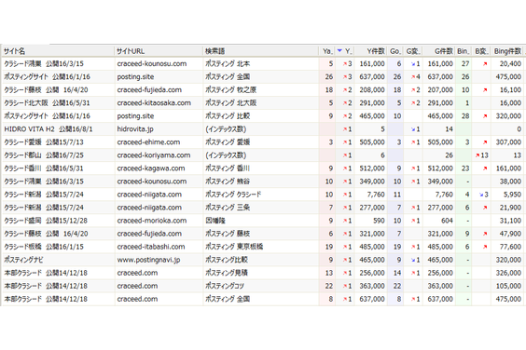Screen dimensions: 526x350
Task: Select the クラシード盛岡 公開15/12/28 row
Action: coord(46,221)
